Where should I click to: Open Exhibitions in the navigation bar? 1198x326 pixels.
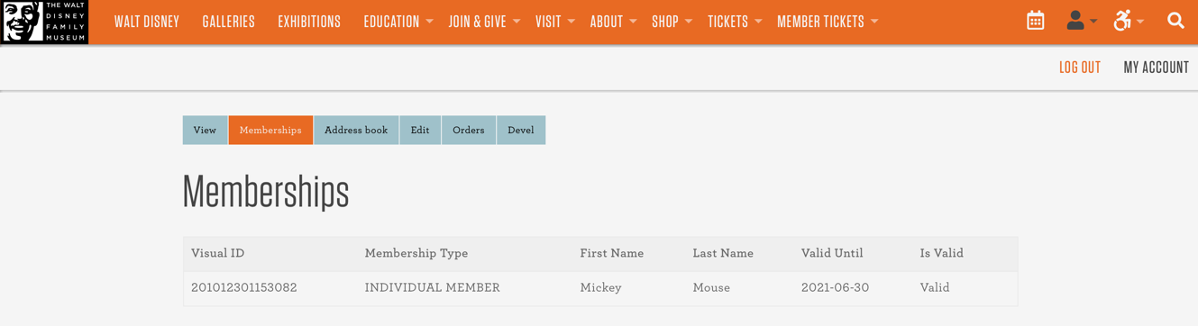point(309,22)
